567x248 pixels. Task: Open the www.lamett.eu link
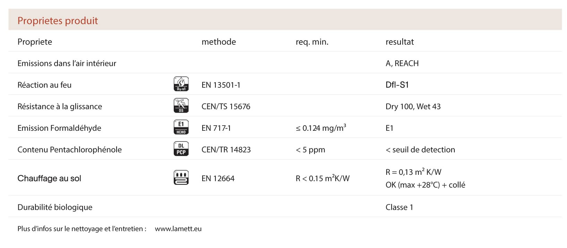pos(178,229)
